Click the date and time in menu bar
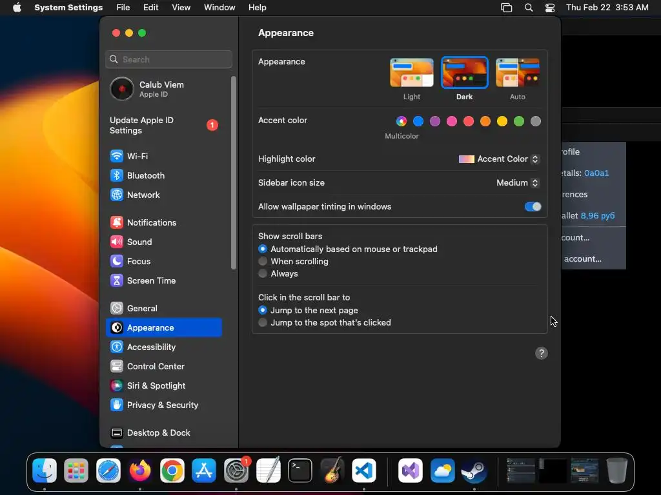The height and width of the screenshot is (495, 661). [x=607, y=8]
